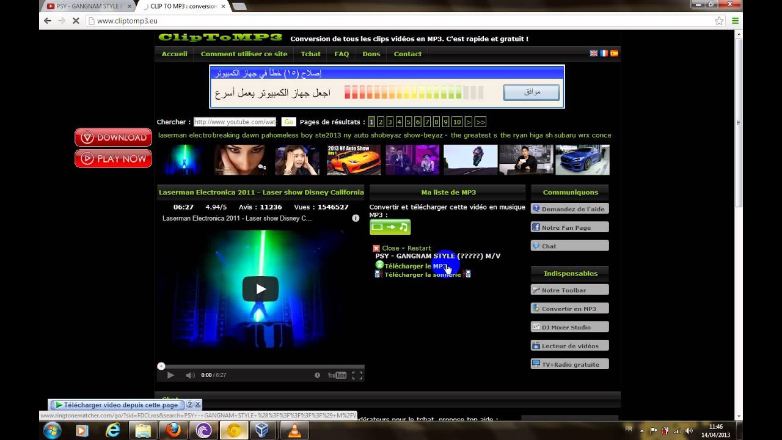Screen dimensions: 782x440
Task: Open Firefox from the taskbar
Action: pos(174,430)
